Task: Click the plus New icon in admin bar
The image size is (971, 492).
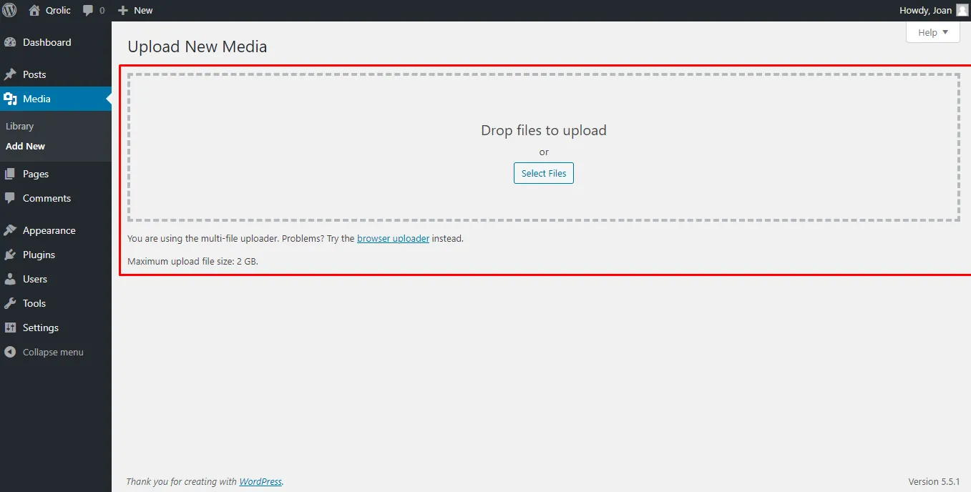Action: click(123, 11)
